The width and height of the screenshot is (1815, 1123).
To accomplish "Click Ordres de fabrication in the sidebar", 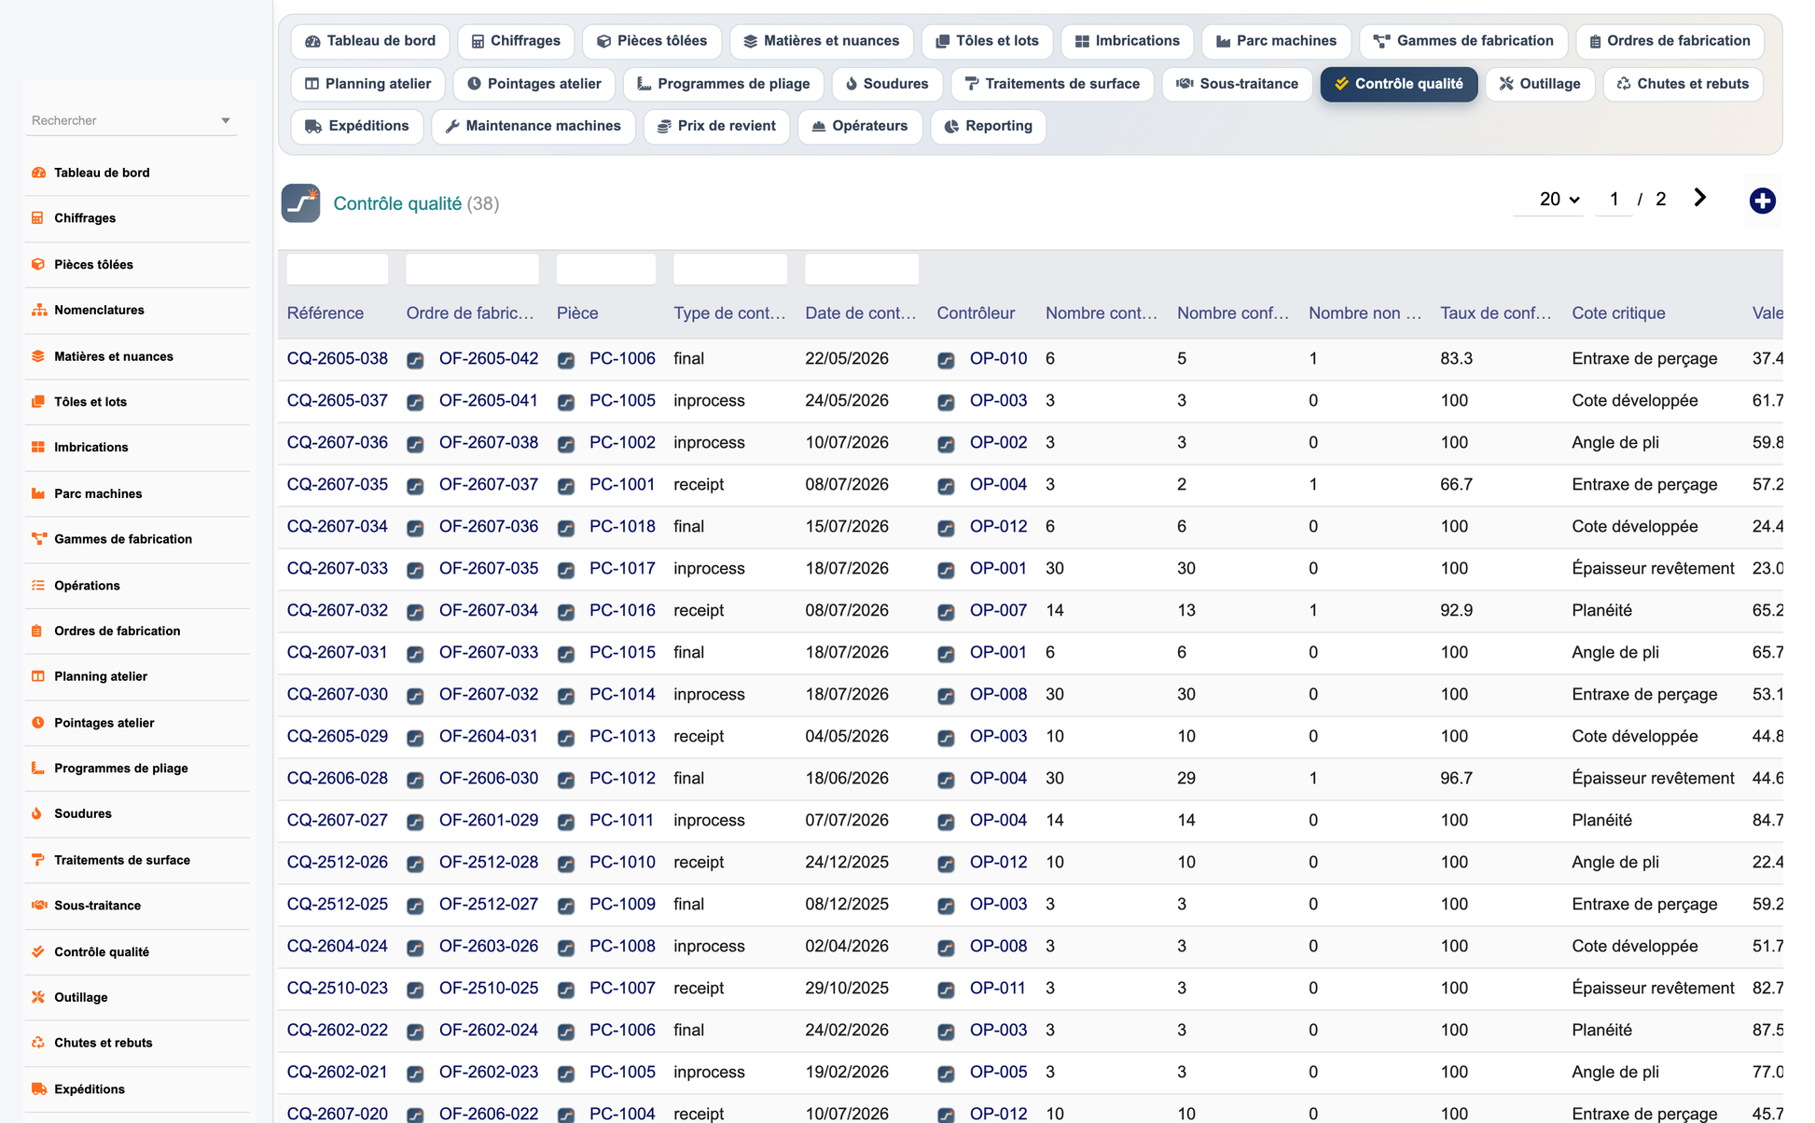I will click(118, 631).
